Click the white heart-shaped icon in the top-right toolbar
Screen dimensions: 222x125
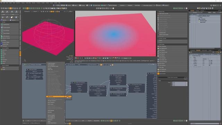(x=198, y=8)
